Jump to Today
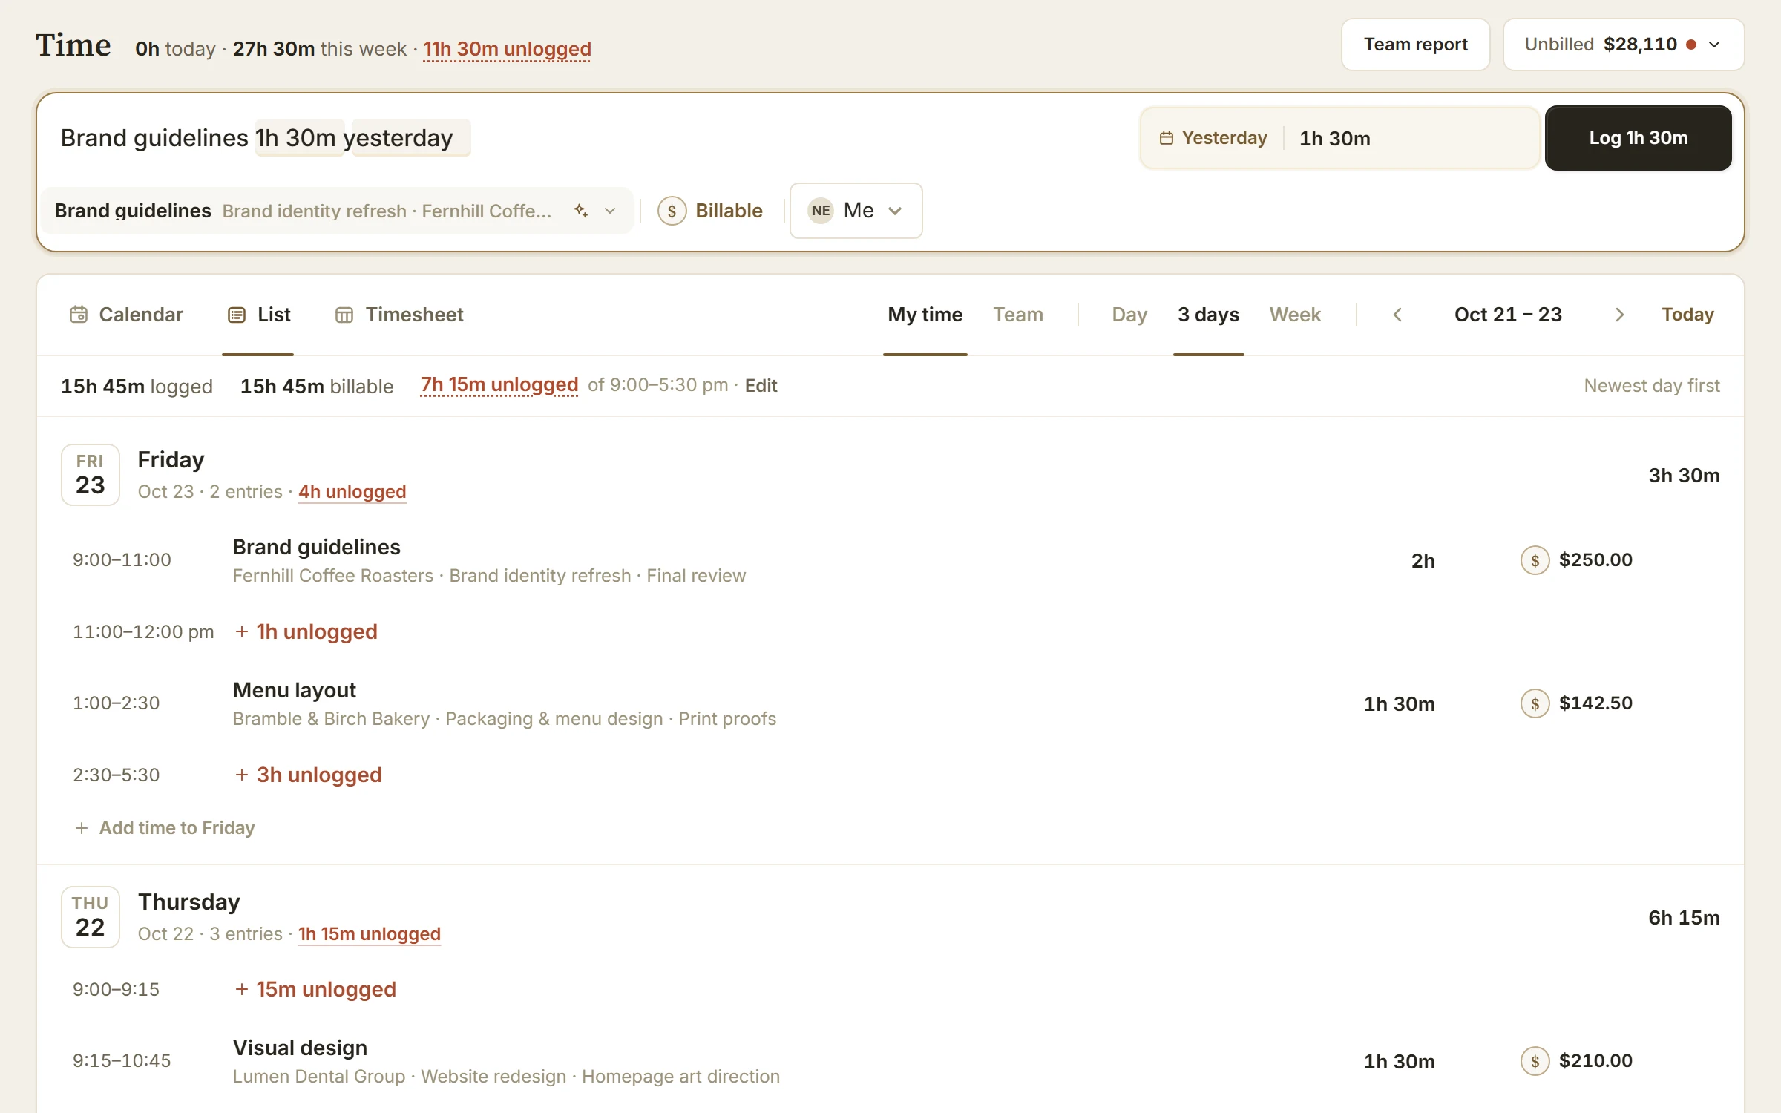 point(1687,315)
